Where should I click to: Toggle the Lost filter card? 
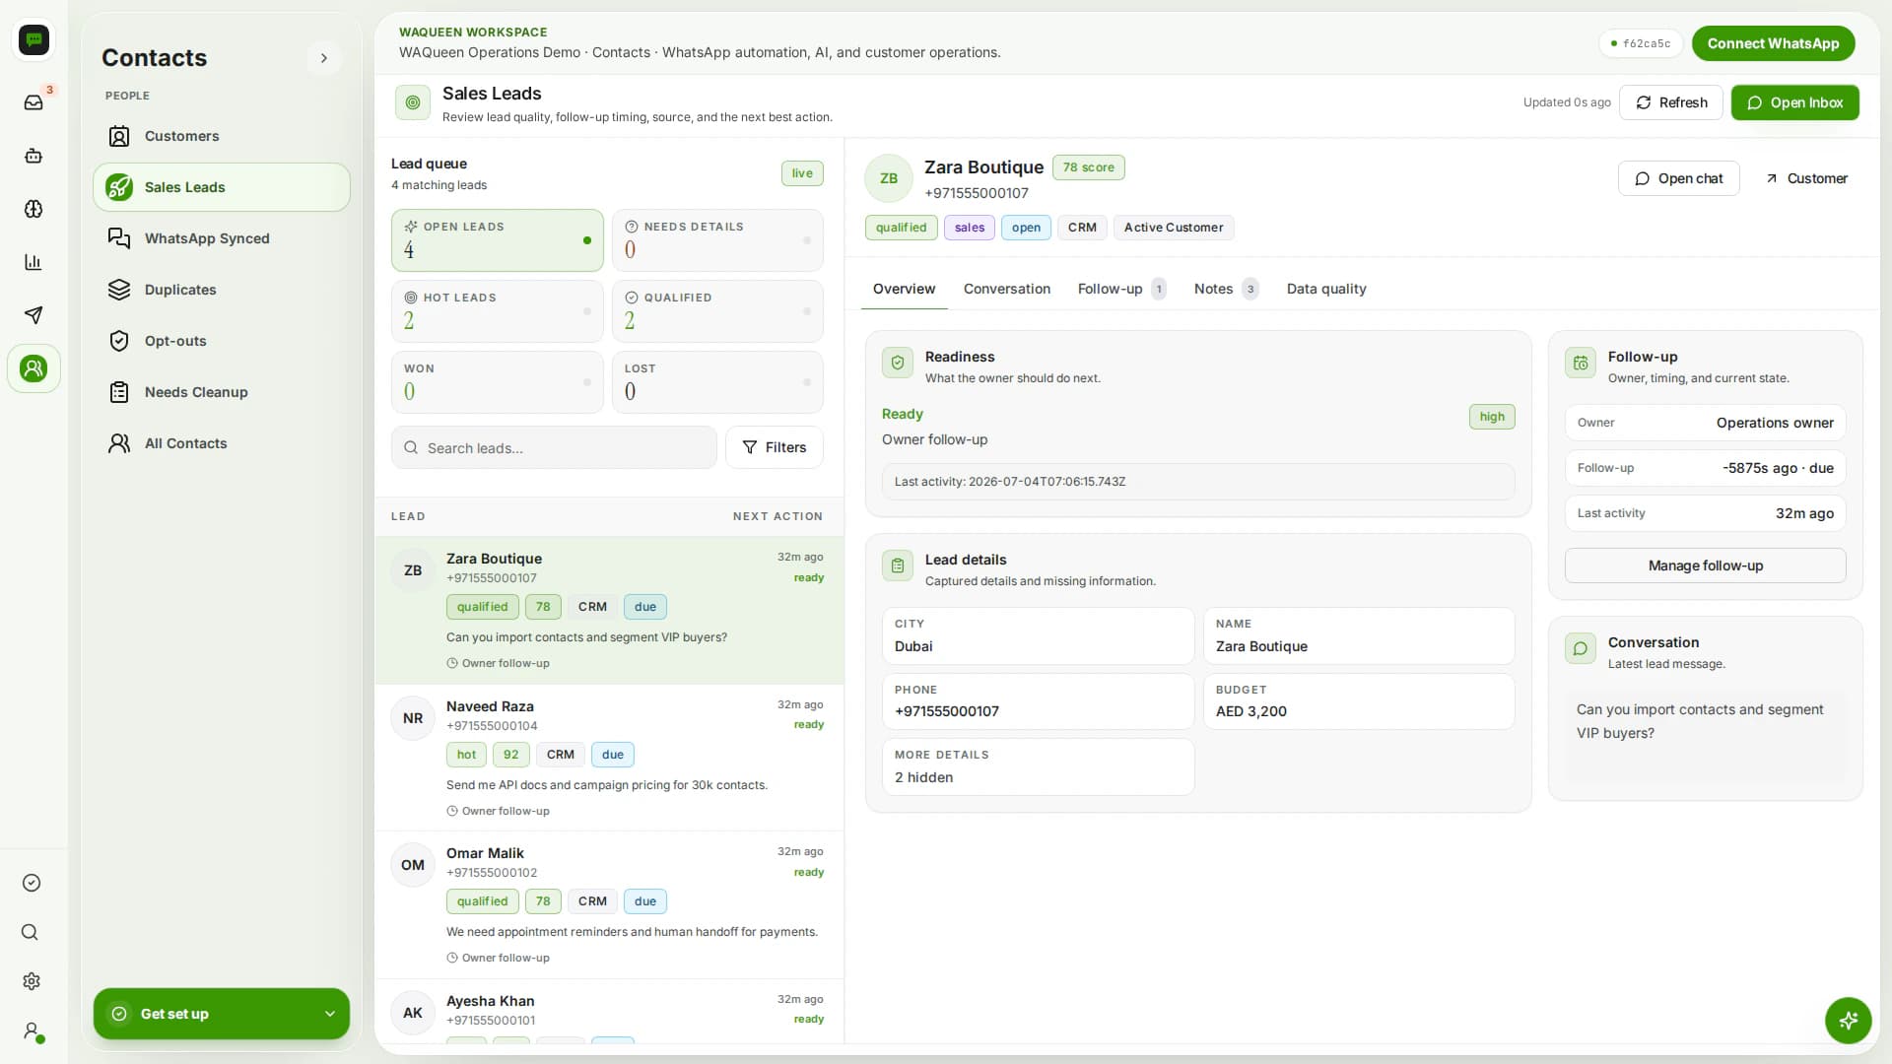(x=717, y=382)
